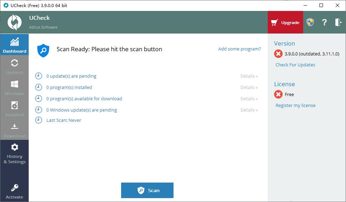Expand Details for programs available for download
Screen dimensions: 346x202
[x=249, y=99]
